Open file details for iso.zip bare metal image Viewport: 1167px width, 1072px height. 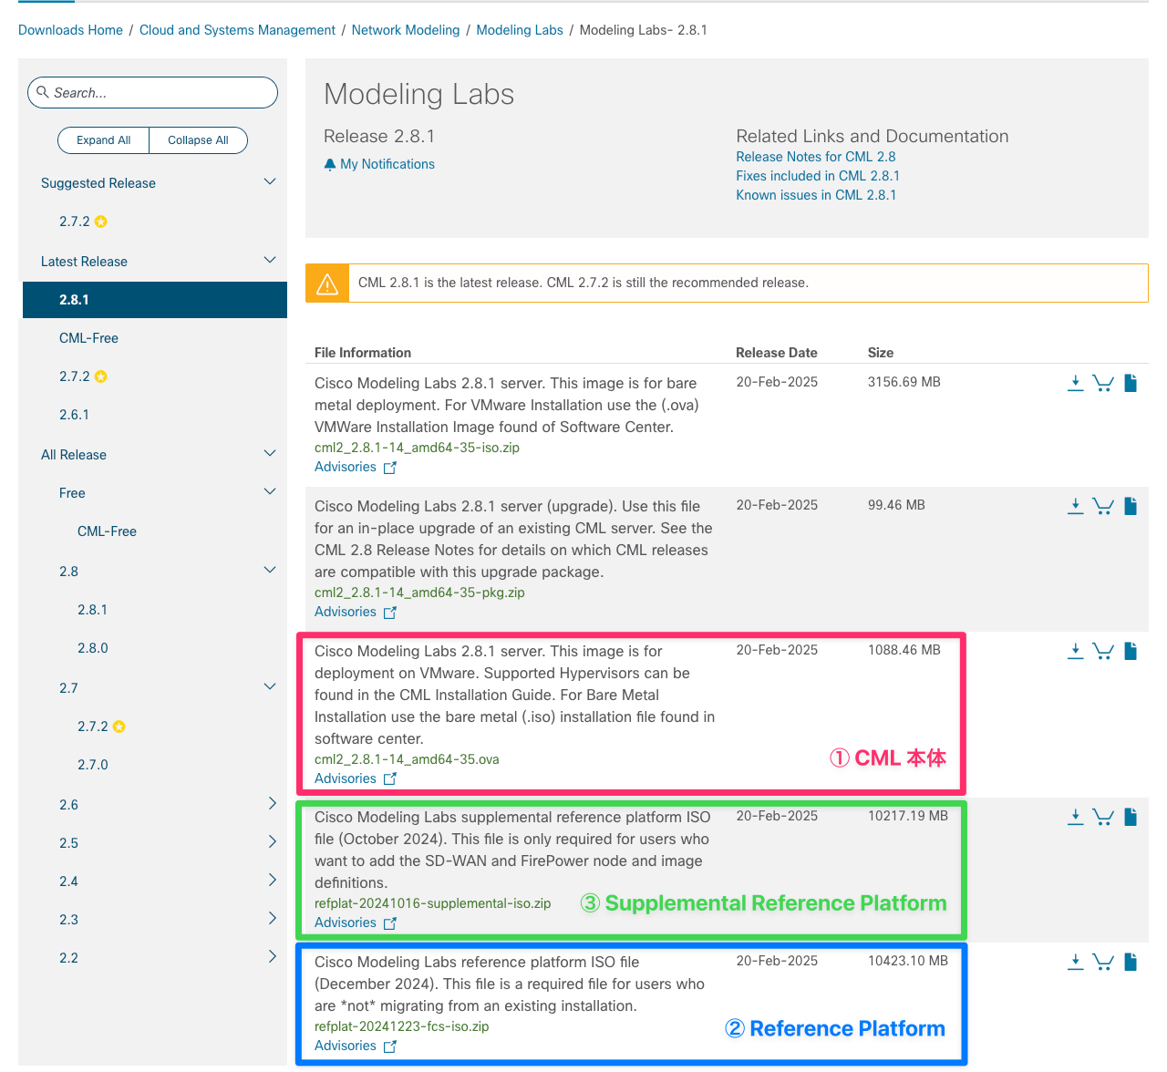pos(1131,383)
